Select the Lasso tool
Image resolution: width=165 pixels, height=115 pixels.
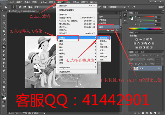tap(4, 23)
